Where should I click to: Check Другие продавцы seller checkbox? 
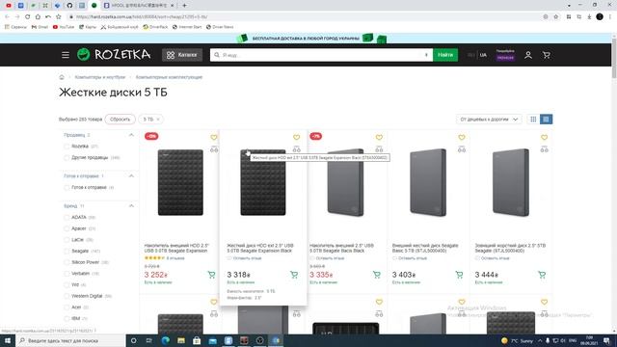(67, 158)
